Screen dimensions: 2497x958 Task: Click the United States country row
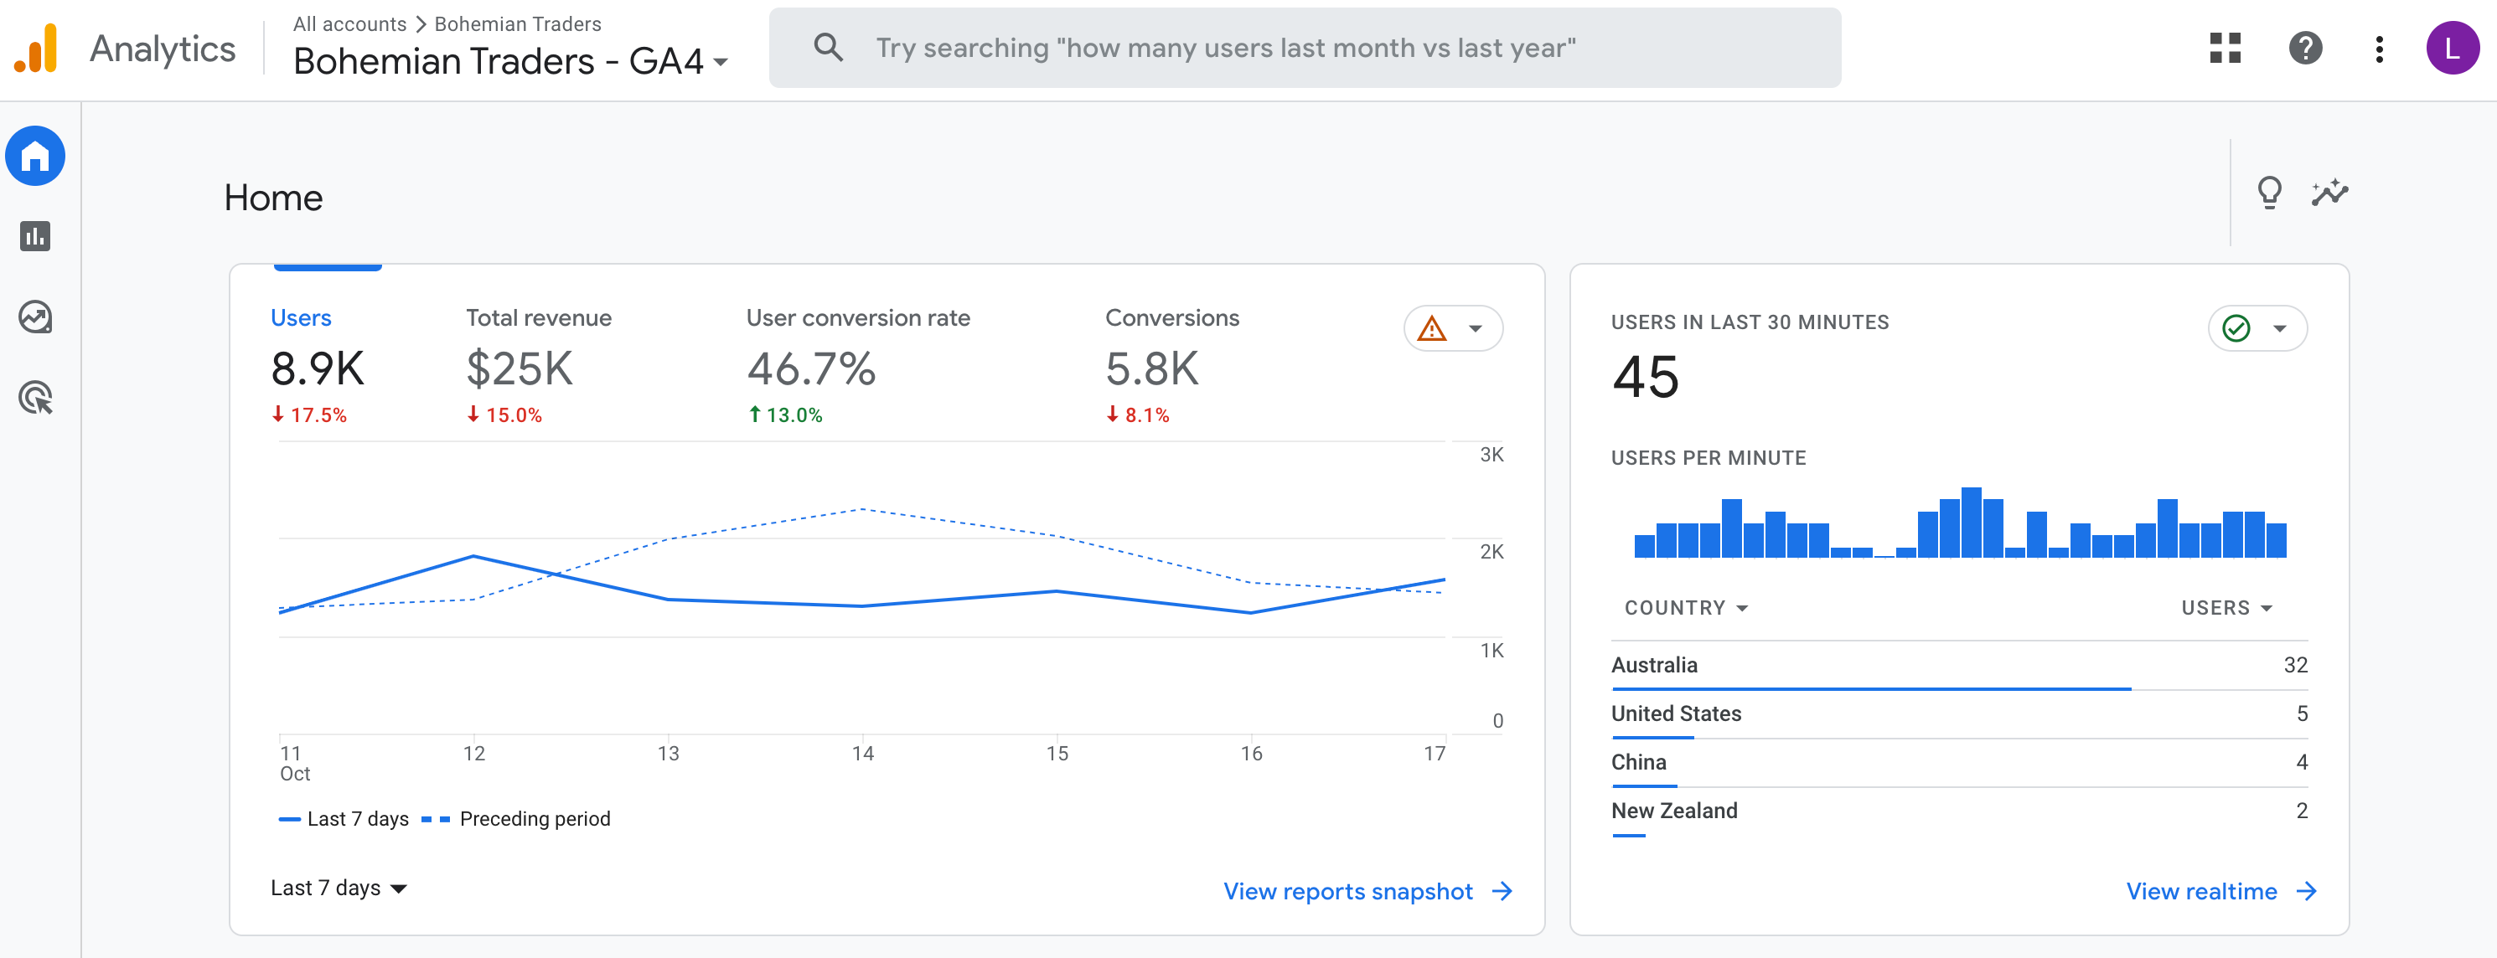(x=1959, y=714)
